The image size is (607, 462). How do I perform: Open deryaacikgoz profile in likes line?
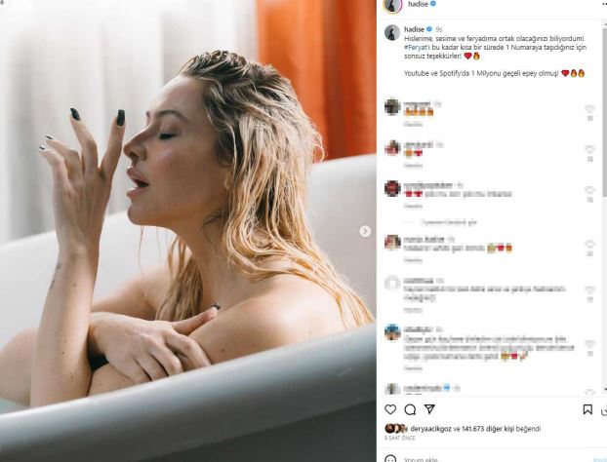(x=430, y=428)
